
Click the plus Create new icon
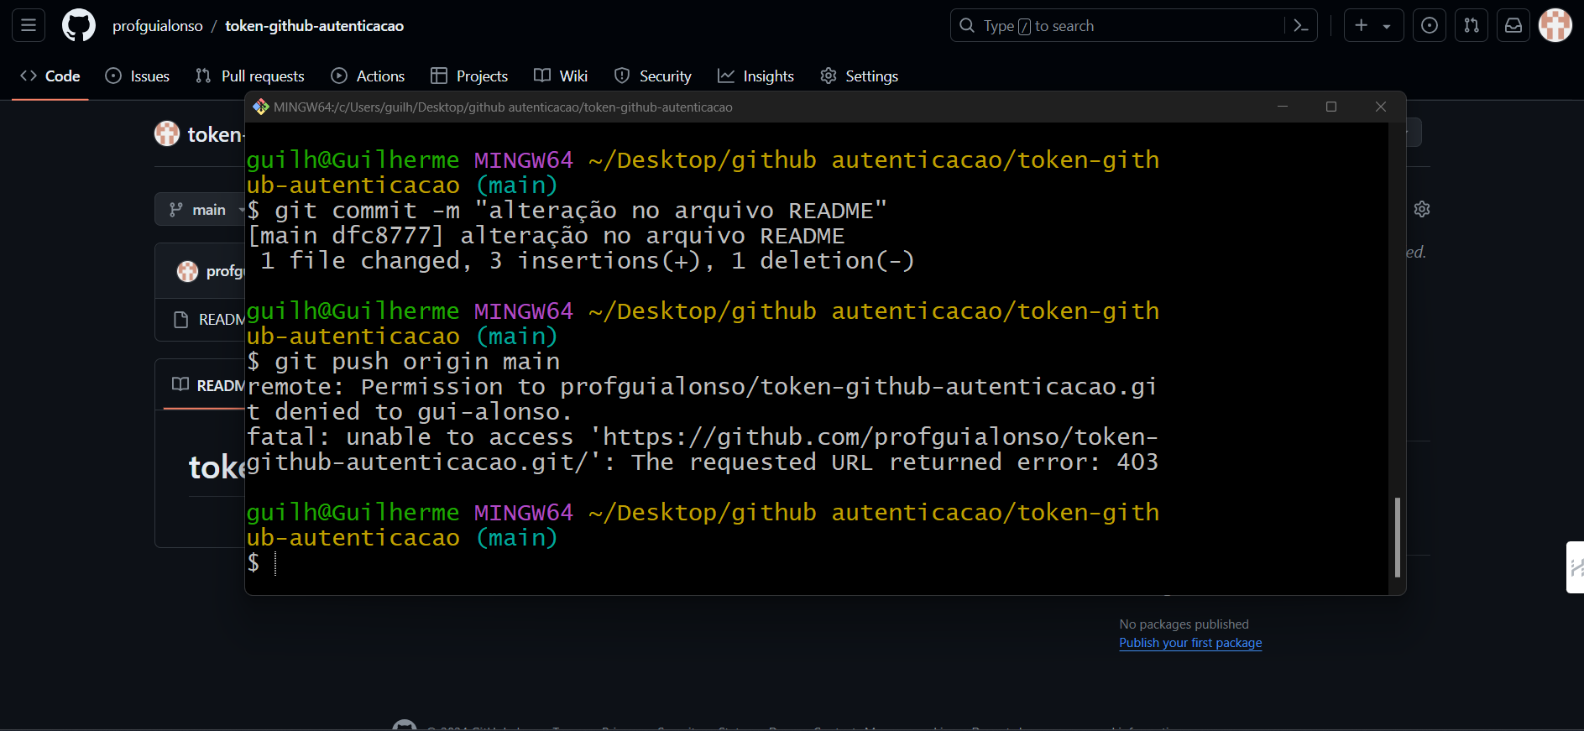pyautogui.click(x=1362, y=26)
